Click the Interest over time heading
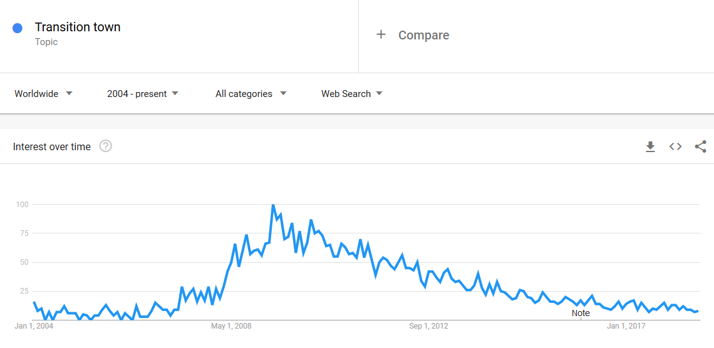 coord(52,146)
